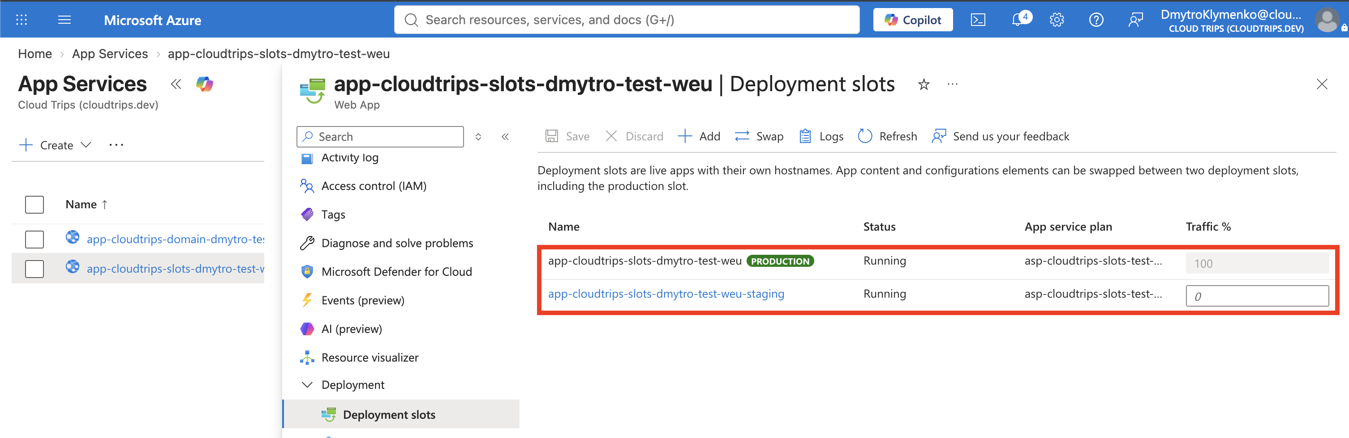Open Resource visualizer
1349x438 pixels.
pyautogui.click(x=369, y=358)
